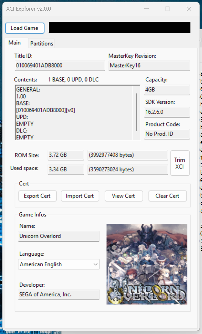Open the Language dropdown

59,264
